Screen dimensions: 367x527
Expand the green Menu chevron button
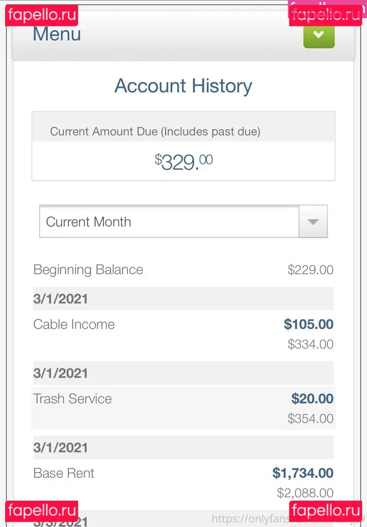coord(319,35)
